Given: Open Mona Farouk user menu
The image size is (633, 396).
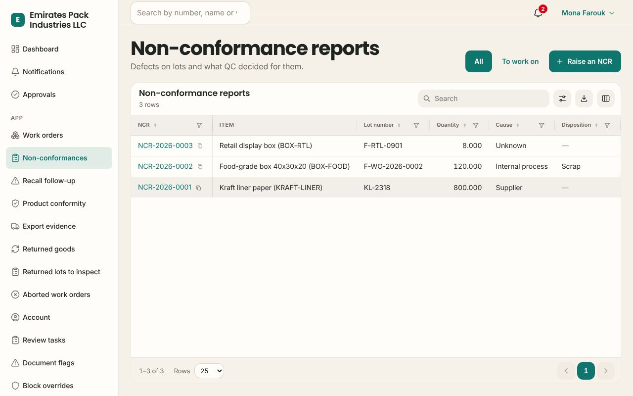Looking at the screenshot, I should click(x=588, y=13).
